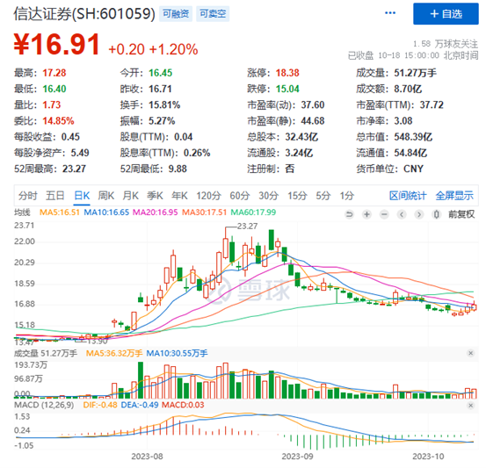Click the 成交量 51.27万手 panel title
This screenshot has width=486, height=468.
point(46,353)
